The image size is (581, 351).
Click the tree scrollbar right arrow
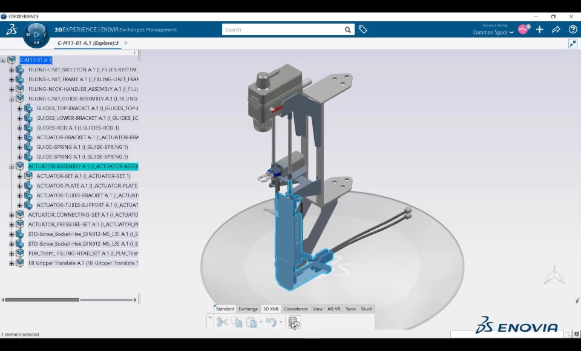click(x=135, y=300)
